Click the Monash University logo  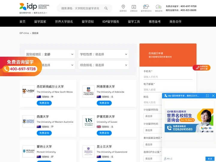pos(28,151)
